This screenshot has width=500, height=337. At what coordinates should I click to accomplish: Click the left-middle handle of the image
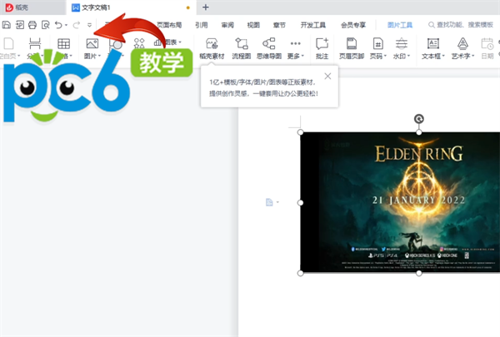pos(300,202)
